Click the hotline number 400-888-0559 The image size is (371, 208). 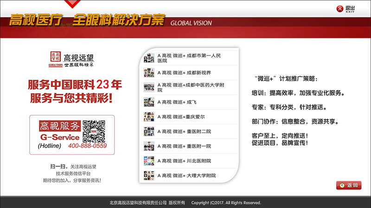87,146
